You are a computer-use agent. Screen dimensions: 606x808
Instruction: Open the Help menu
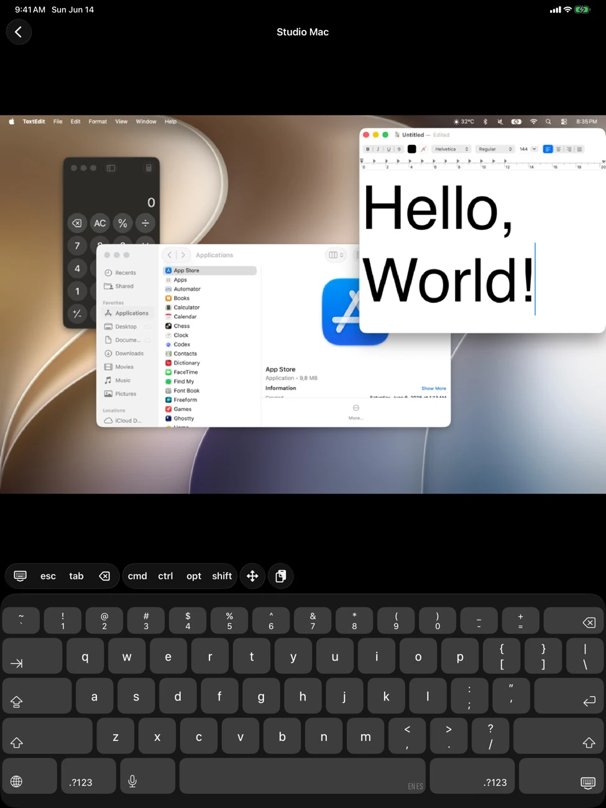point(170,122)
